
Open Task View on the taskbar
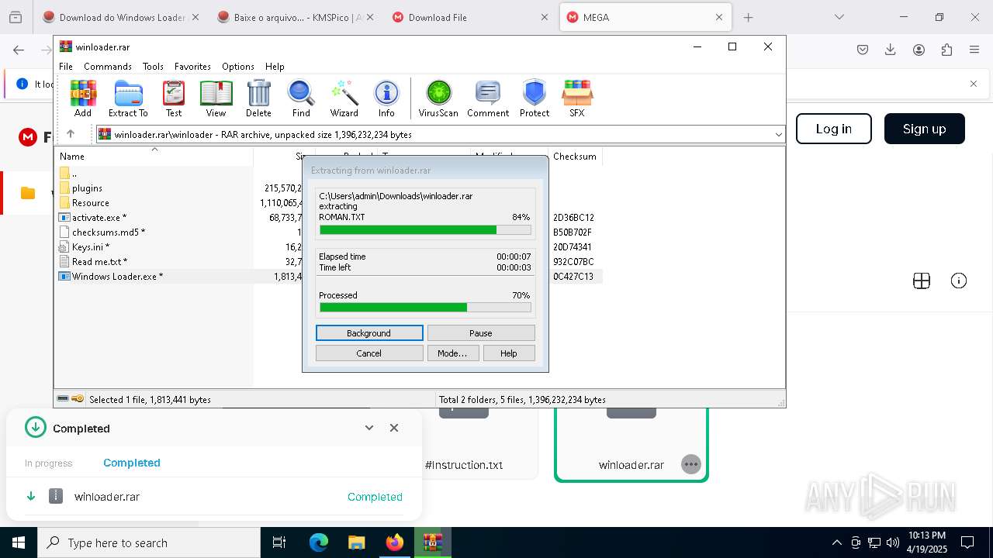[279, 542]
